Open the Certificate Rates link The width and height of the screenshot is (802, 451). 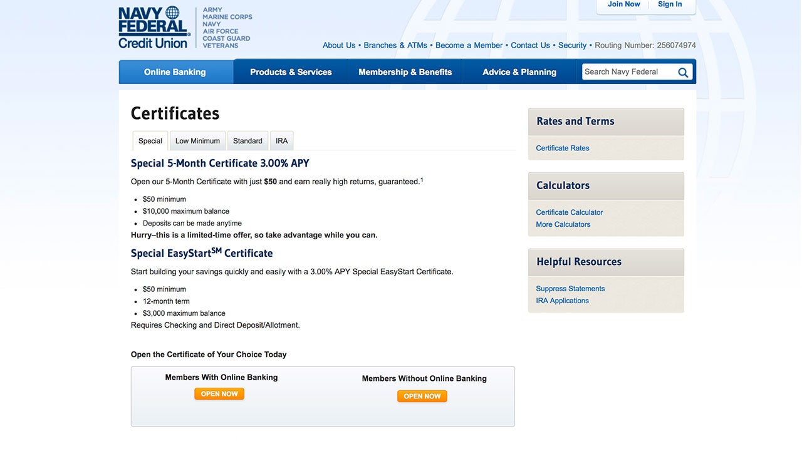coord(562,148)
